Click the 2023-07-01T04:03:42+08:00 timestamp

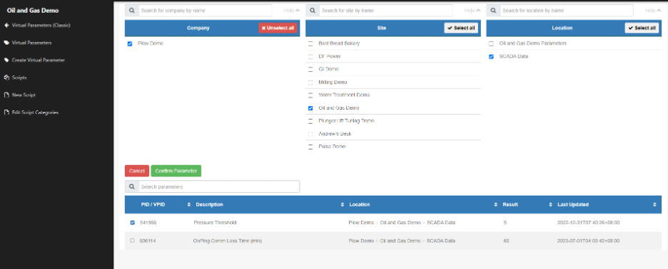tap(588, 241)
